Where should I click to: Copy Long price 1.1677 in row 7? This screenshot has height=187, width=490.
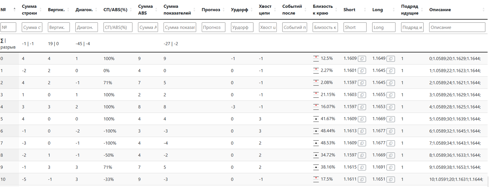point(391,143)
